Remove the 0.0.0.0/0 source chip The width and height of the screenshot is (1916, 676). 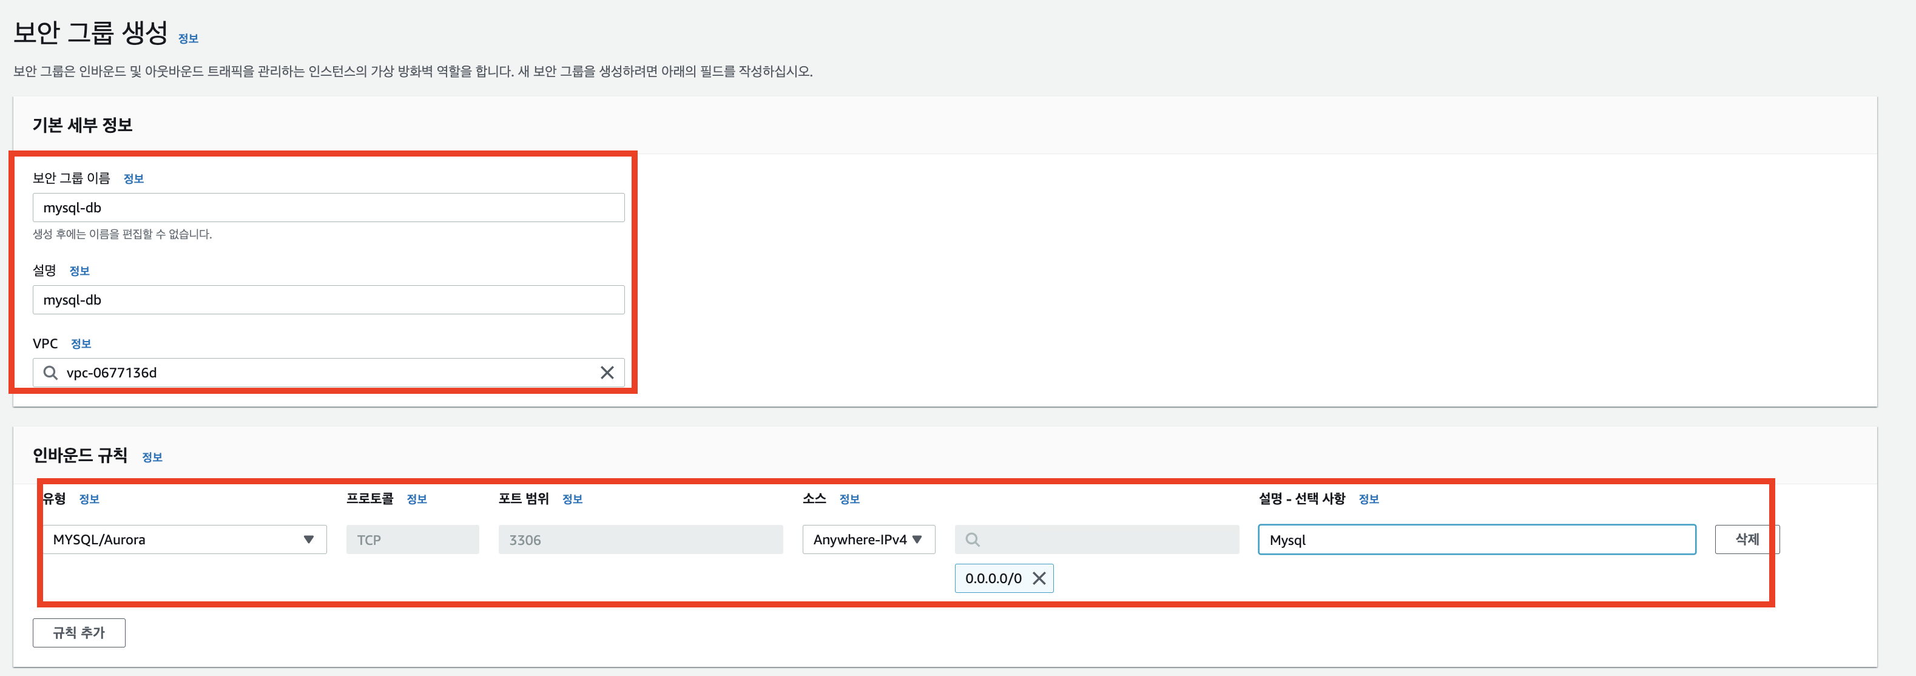pos(1039,578)
